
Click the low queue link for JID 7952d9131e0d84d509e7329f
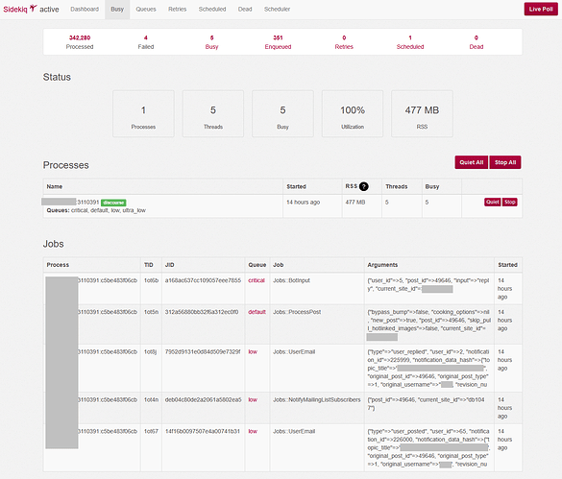[253, 352]
